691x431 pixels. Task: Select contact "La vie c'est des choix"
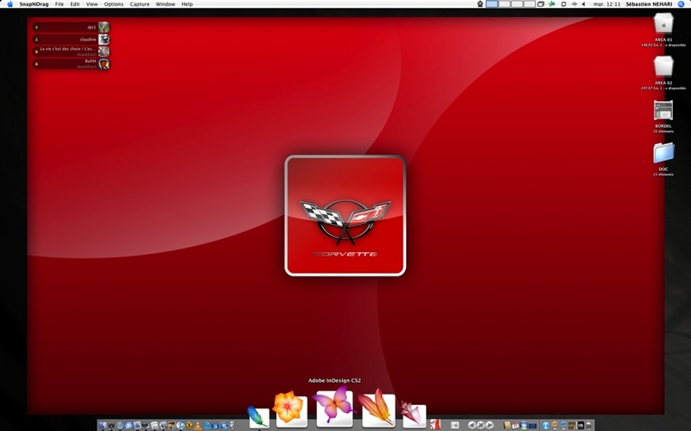tap(71, 52)
